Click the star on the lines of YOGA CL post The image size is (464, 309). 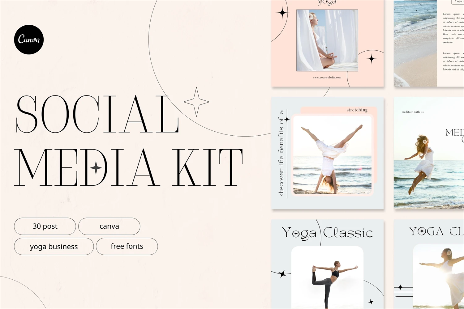[x=401, y=287]
